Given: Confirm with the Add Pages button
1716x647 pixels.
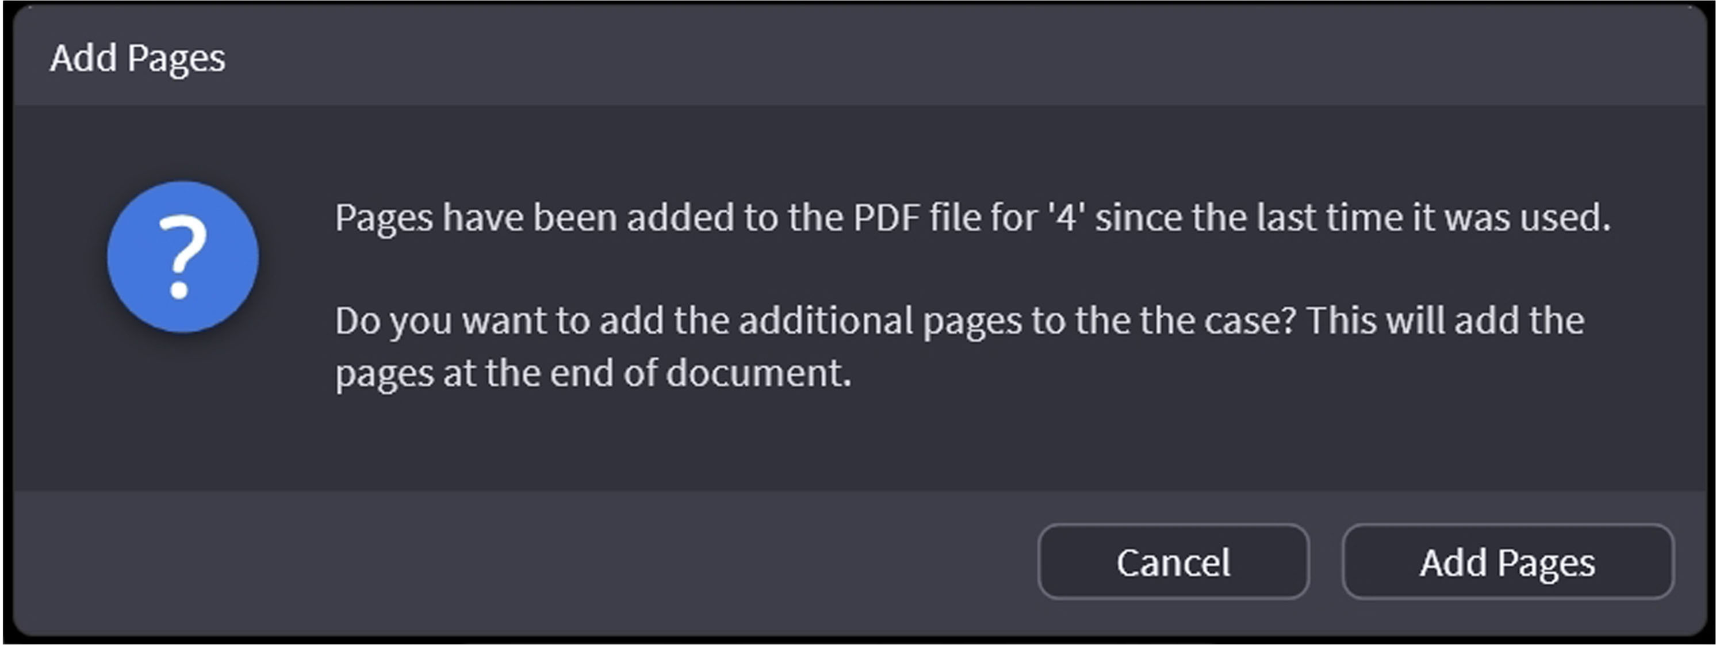Looking at the screenshot, I should pyautogui.click(x=1507, y=562).
